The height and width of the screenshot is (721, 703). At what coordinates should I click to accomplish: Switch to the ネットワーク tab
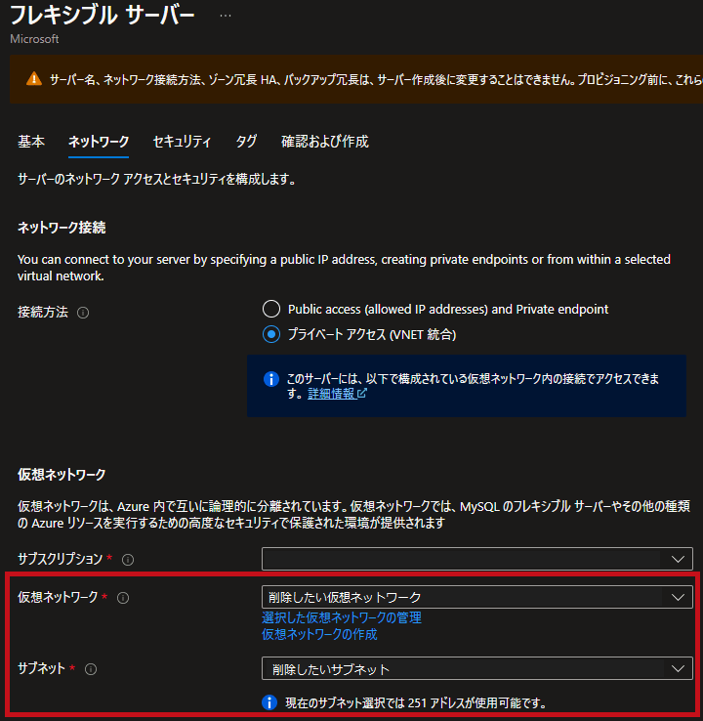click(x=99, y=141)
